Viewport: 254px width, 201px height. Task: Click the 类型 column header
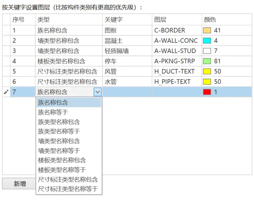point(69,20)
